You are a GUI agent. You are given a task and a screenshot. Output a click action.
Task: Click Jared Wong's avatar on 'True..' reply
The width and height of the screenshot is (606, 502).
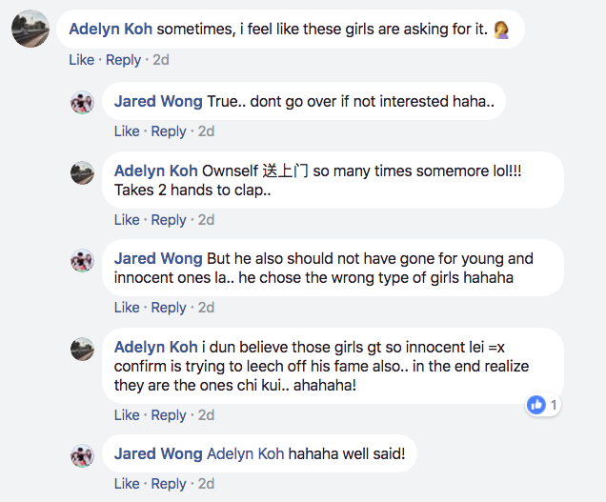(83, 103)
